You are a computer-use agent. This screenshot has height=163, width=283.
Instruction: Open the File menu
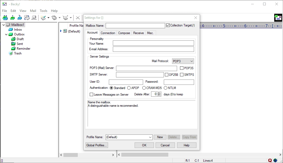pyautogui.click(x=5, y=11)
